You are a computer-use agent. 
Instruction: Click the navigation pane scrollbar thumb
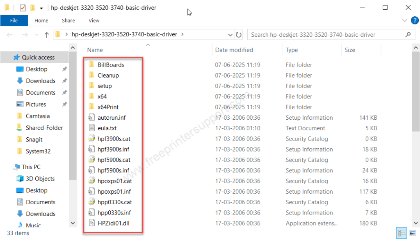pos(73,116)
